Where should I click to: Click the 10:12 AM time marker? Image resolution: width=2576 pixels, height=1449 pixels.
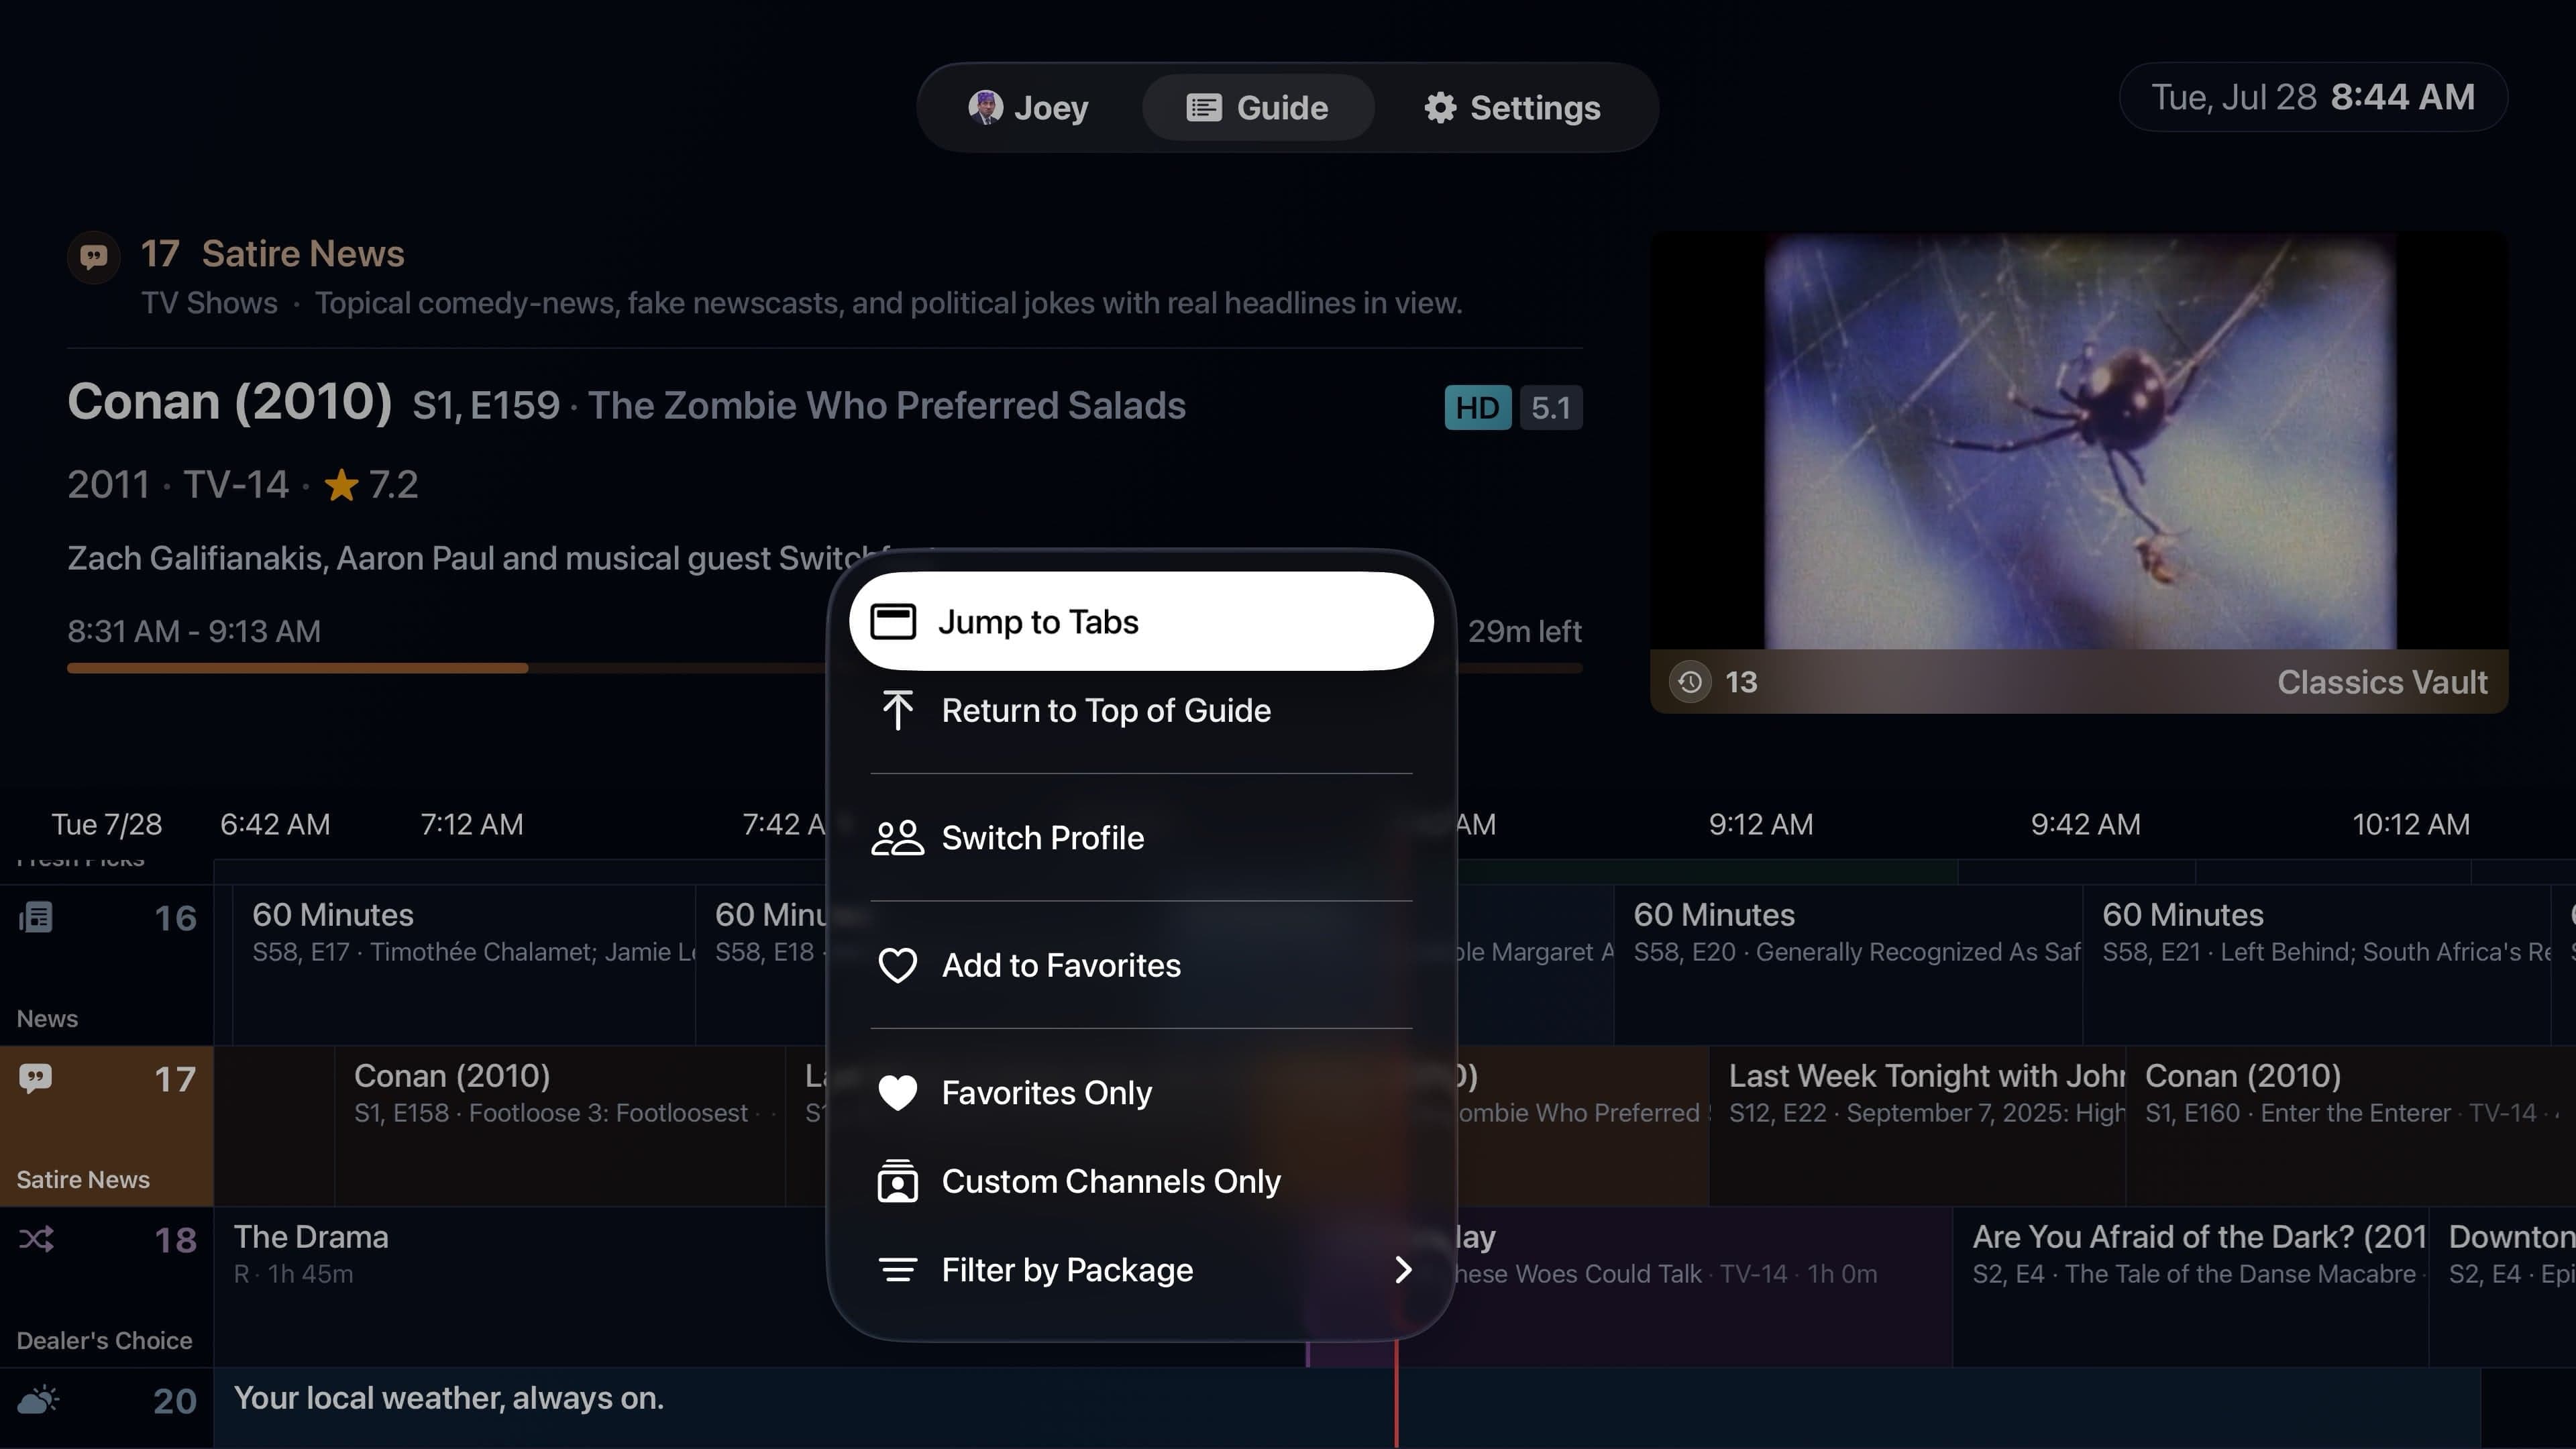tap(2410, 824)
